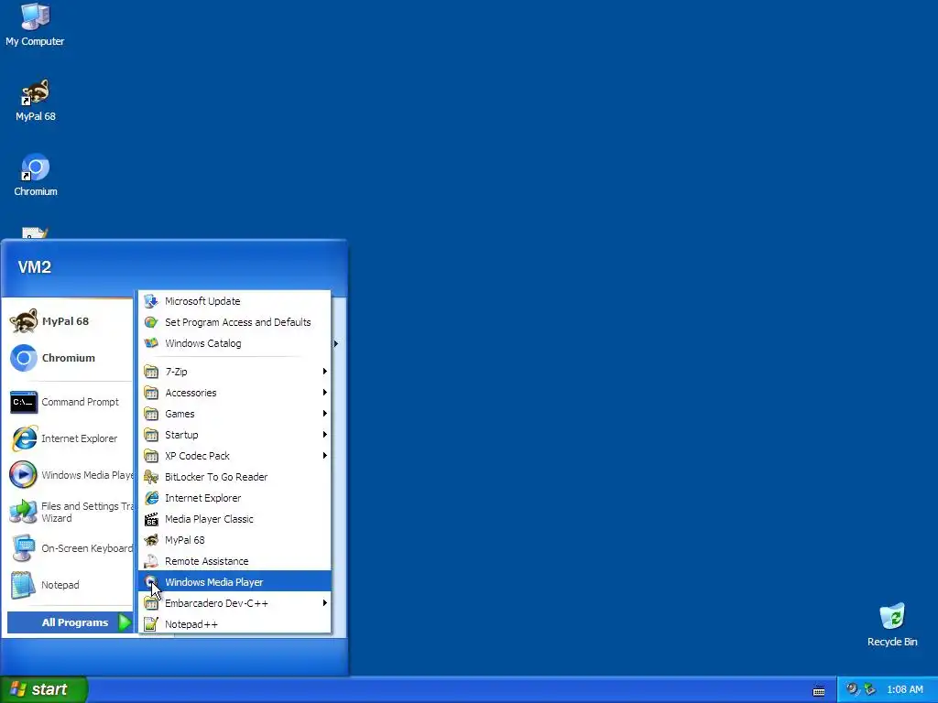
Task: Click the taskbar clock showing 1:08 AM
Action: click(904, 689)
